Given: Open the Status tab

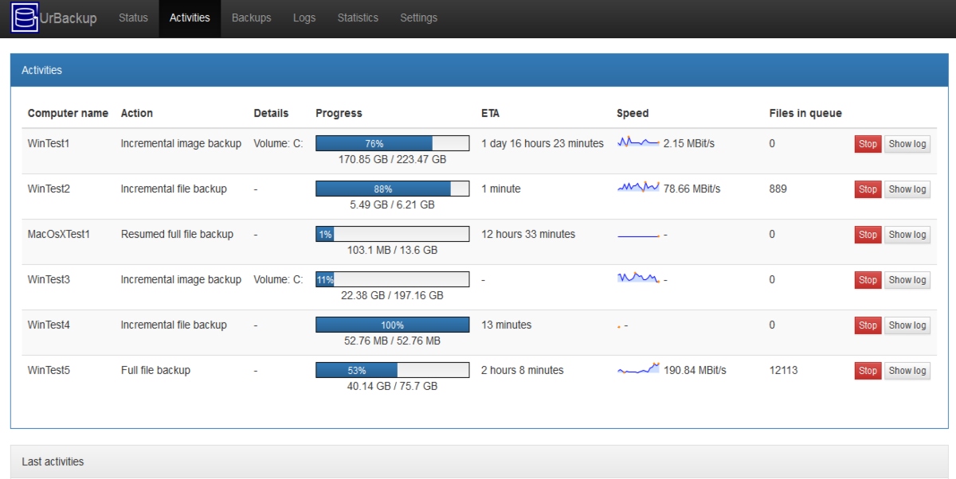Looking at the screenshot, I should [x=133, y=18].
